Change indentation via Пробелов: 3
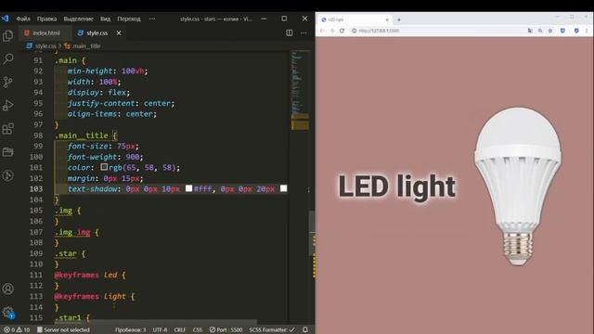 (x=130, y=330)
